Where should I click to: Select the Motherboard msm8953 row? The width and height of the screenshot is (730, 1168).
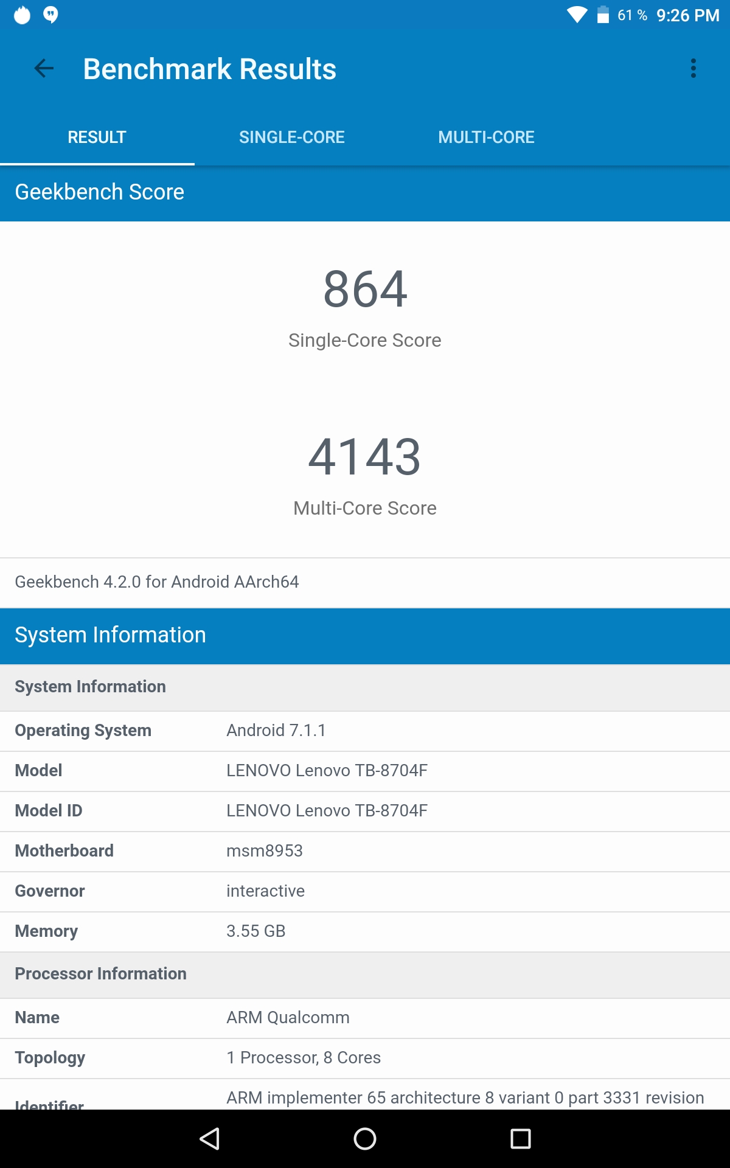(x=365, y=851)
